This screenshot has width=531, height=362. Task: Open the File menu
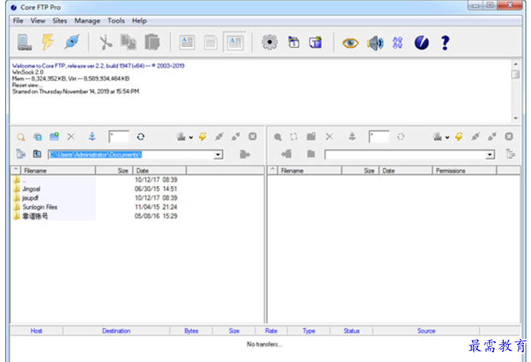pos(18,20)
